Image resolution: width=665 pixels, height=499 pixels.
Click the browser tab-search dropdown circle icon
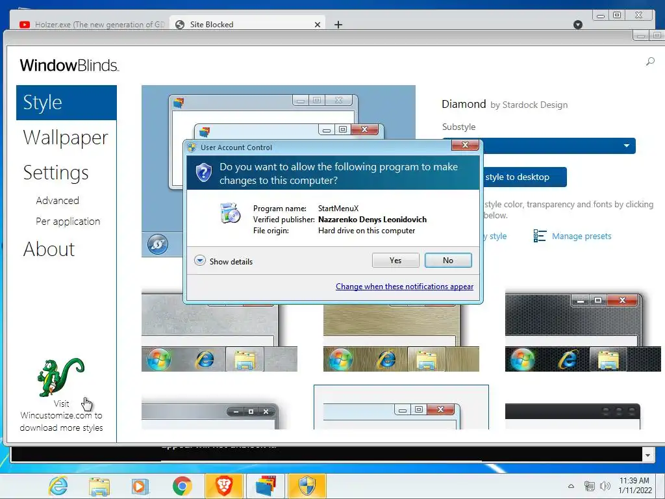(577, 25)
